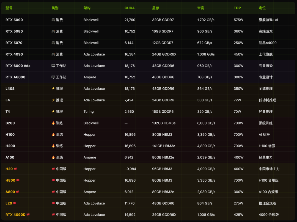This screenshot has width=297, height=222.
Task: Click the flag icon next to A800 model name
Action: pyautogui.click(x=18, y=192)
